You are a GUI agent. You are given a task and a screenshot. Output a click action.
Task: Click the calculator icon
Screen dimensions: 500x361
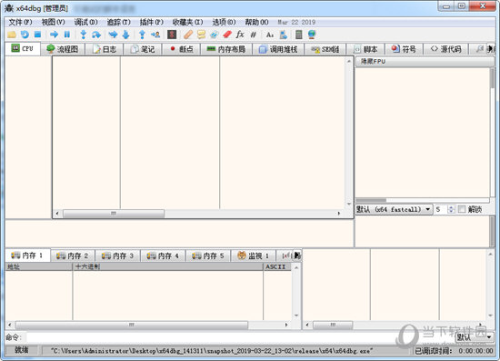click(299, 35)
